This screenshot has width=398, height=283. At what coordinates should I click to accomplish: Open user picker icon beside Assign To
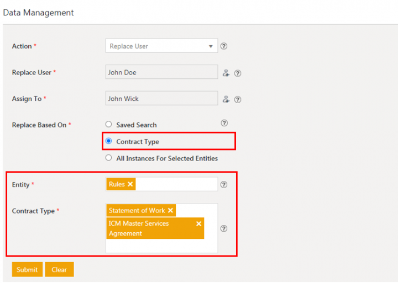(226, 99)
